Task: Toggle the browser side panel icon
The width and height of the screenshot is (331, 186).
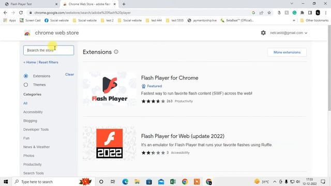Action: tap(310, 12)
